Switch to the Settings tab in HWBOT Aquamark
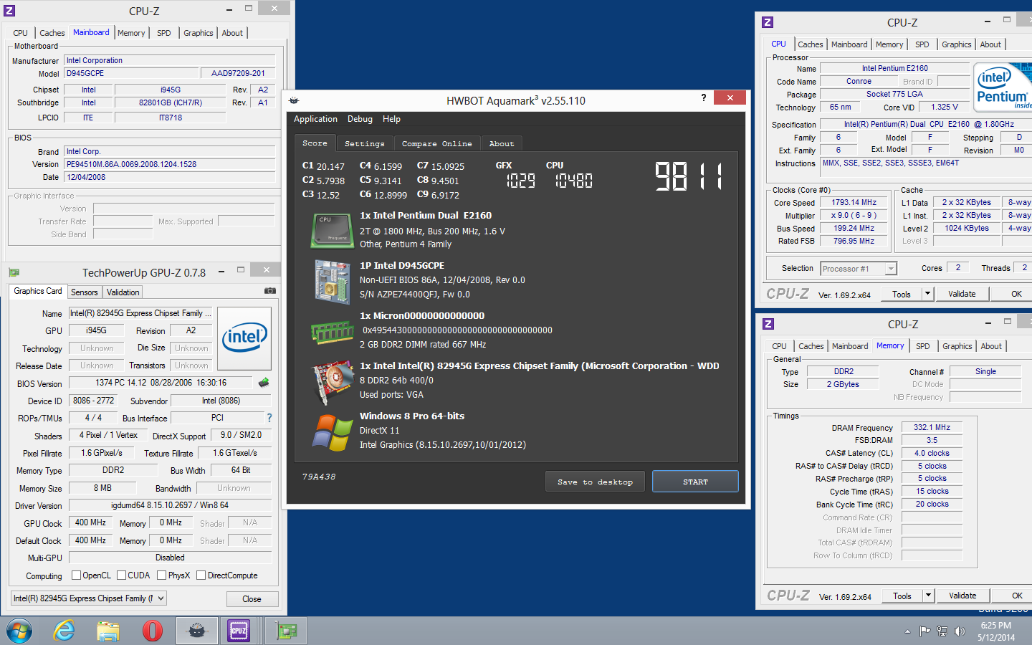Image resolution: width=1032 pixels, height=645 pixels. [x=364, y=143]
